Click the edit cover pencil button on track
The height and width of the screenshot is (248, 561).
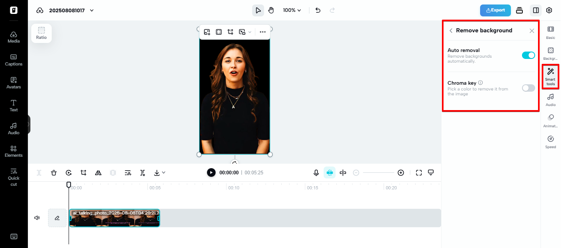pos(57,218)
